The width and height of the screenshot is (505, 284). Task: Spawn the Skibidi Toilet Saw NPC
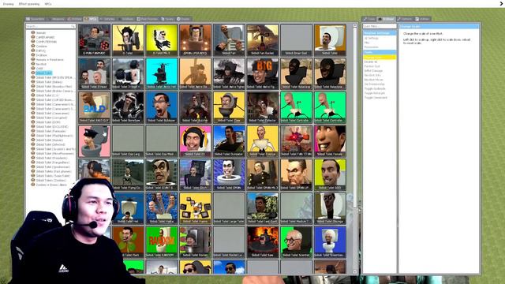(x=263, y=242)
